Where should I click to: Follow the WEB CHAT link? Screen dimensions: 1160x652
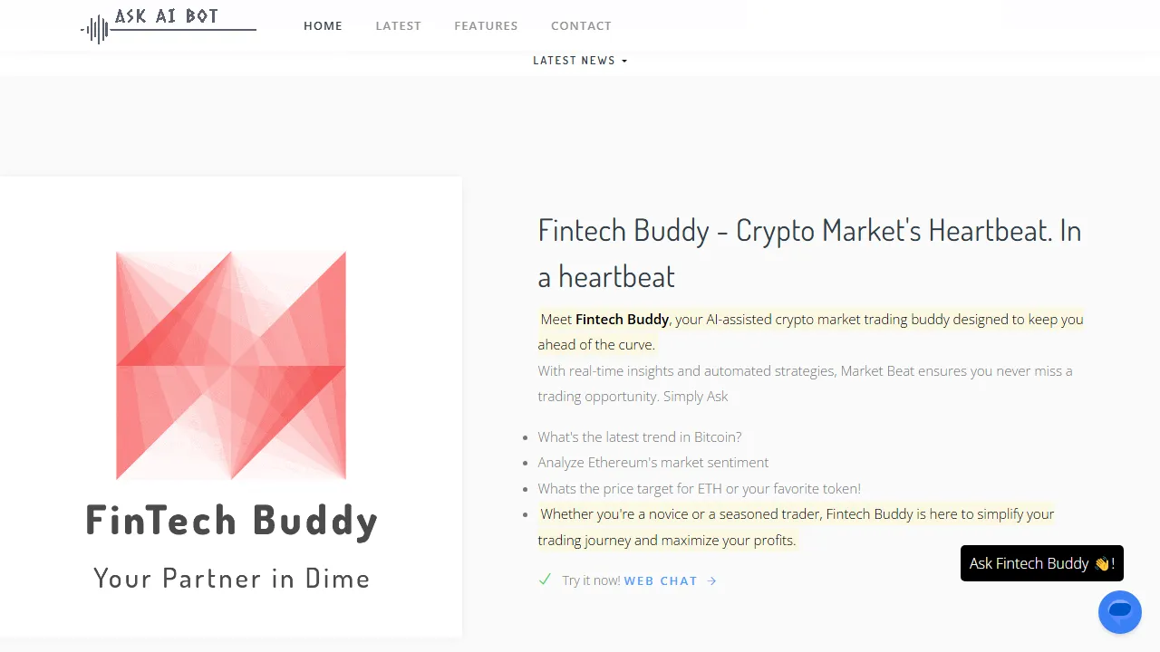pyautogui.click(x=661, y=581)
